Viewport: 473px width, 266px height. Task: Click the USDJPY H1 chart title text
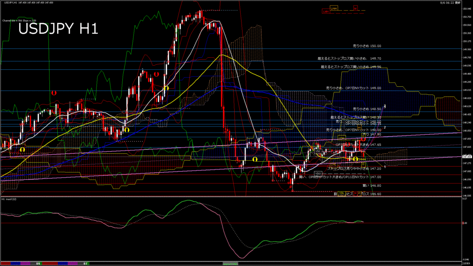[x=58, y=29]
